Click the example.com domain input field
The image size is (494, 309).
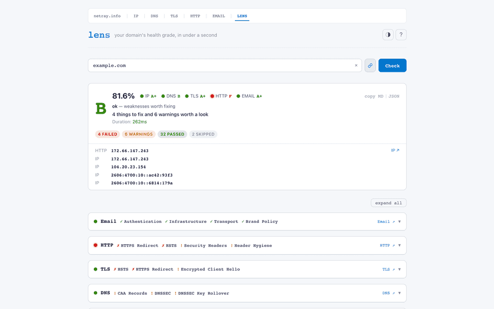220,65
